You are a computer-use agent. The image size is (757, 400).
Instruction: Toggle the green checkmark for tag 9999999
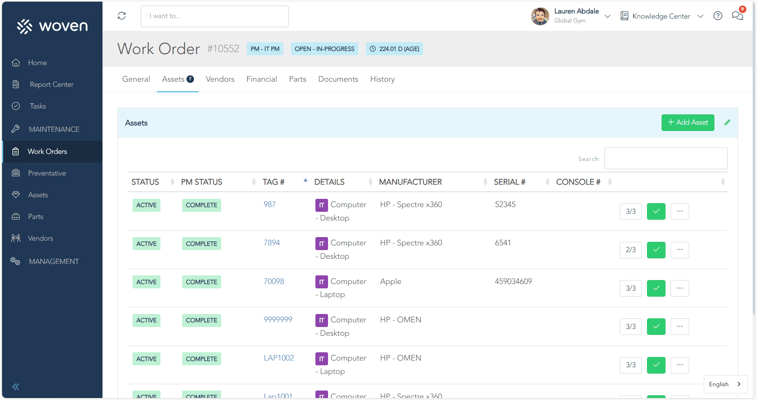(x=656, y=327)
